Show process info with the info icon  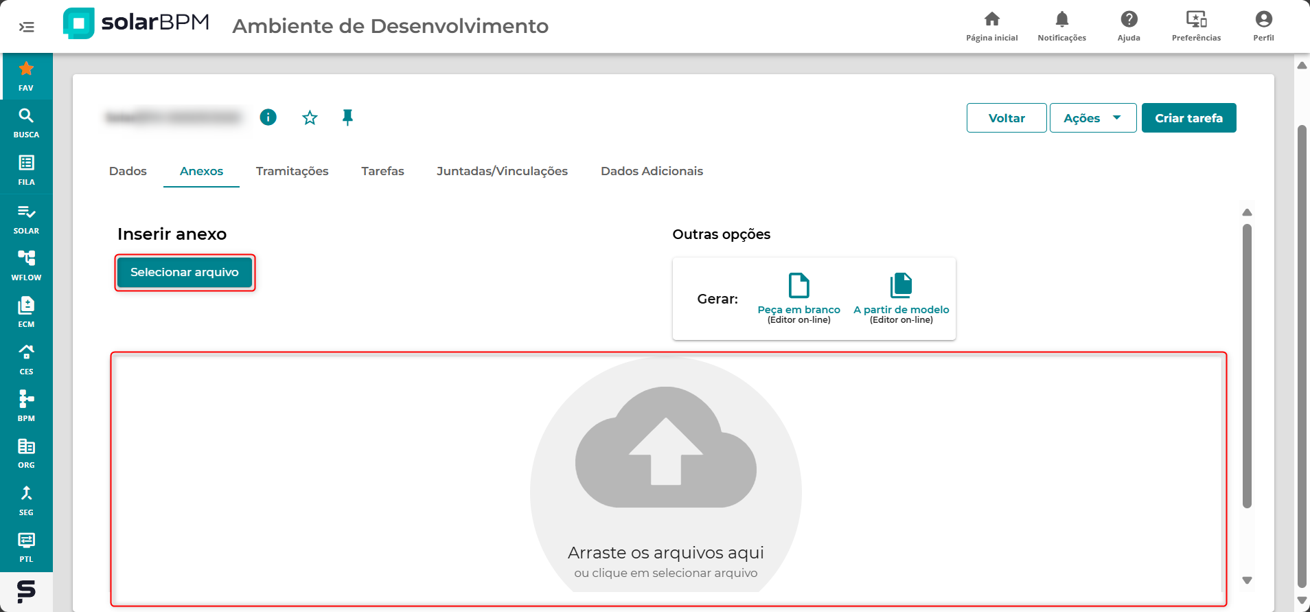pyautogui.click(x=268, y=117)
